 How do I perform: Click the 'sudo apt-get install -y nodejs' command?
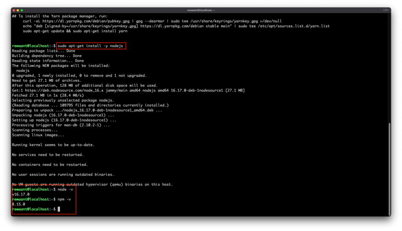(90, 46)
